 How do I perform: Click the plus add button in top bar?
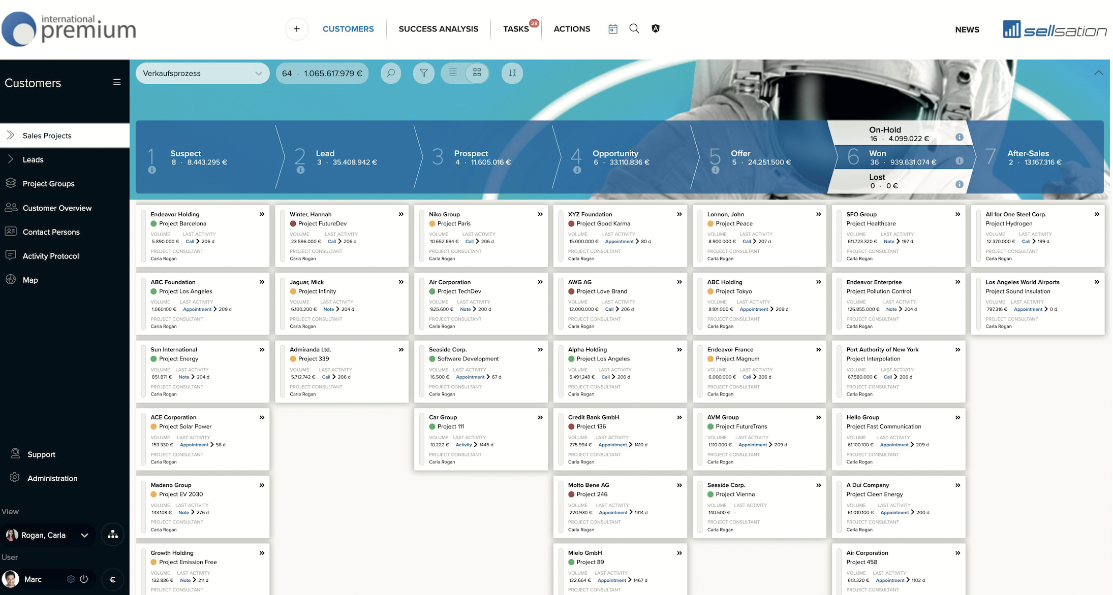pyautogui.click(x=297, y=29)
